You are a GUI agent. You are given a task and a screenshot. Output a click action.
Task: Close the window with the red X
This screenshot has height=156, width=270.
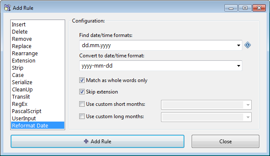click(x=259, y=8)
